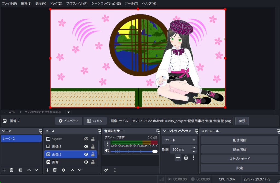This screenshot has width=280, height=183.
Task: Add a new scene with the plus icon
Action: coord(4,170)
